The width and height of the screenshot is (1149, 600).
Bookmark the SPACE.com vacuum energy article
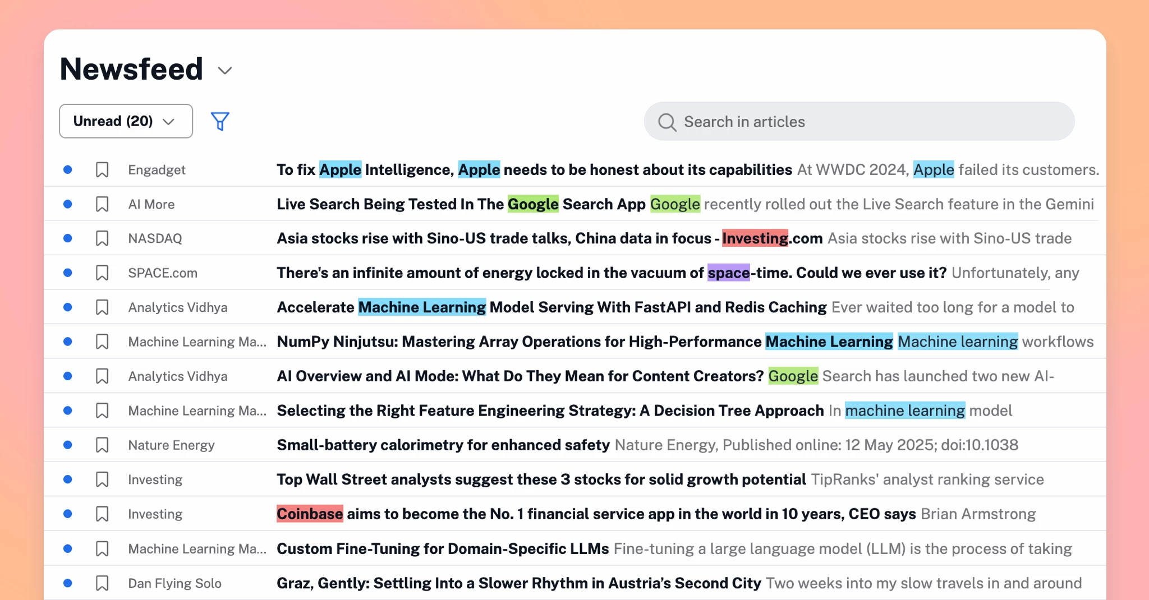tap(102, 273)
